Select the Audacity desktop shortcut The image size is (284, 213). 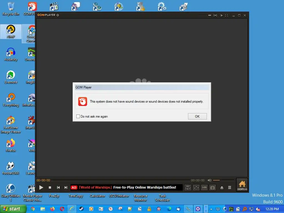point(11,54)
